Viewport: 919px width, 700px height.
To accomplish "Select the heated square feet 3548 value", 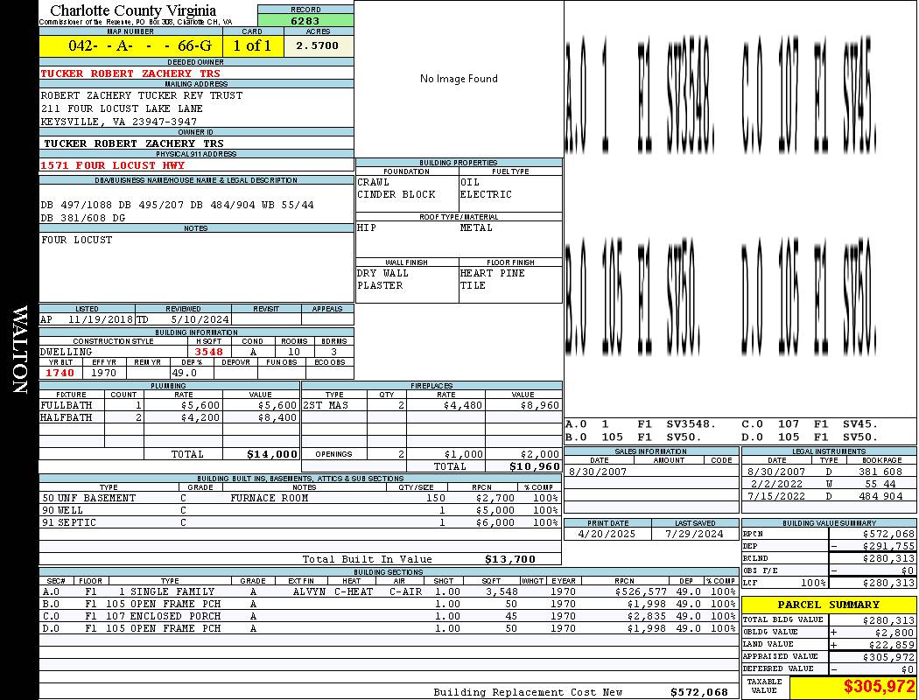I will point(208,352).
